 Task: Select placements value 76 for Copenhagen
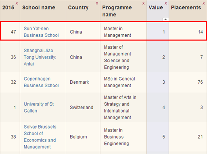click(x=200, y=82)
